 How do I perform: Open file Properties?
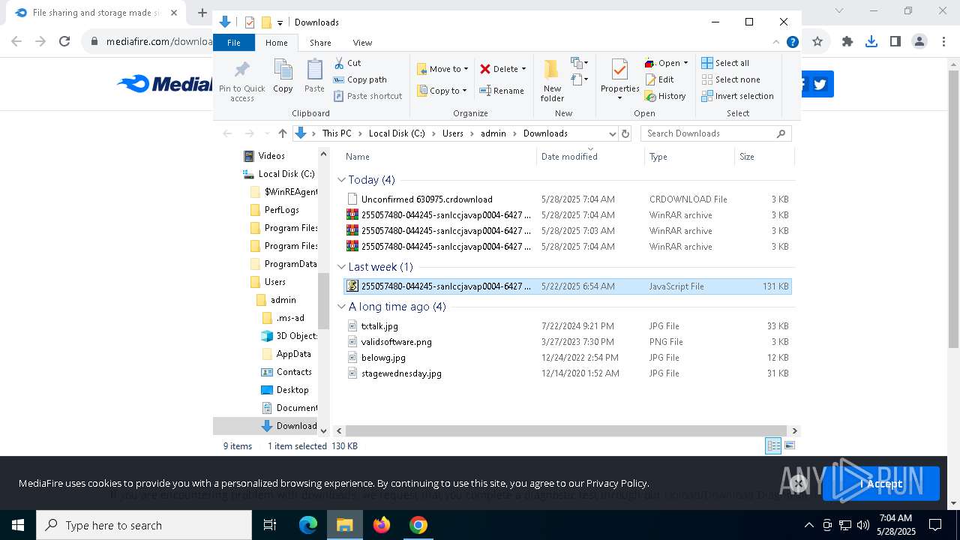pos(619,79)
